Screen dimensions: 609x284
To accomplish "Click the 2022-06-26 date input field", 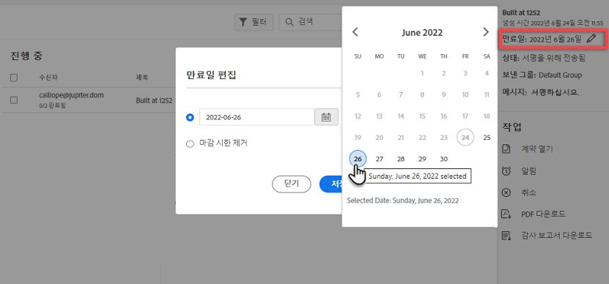I will coord(256,117).
